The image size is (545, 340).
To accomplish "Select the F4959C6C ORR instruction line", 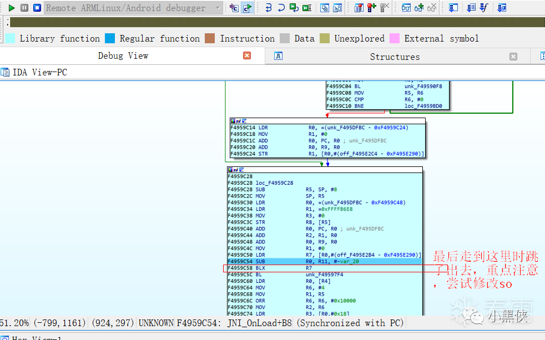I will pyautogui.click(x=324, y=301).
